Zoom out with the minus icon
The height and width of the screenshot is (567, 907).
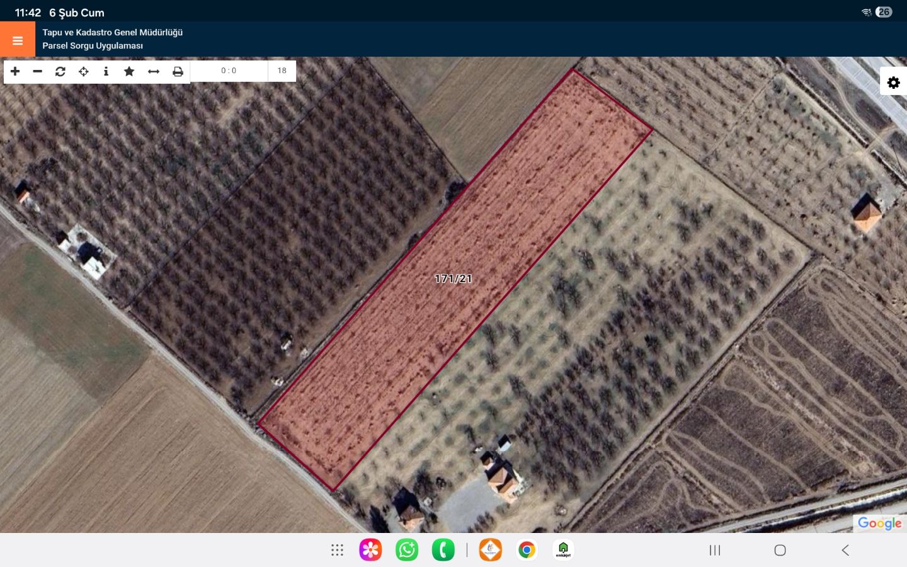pos(38,71)
